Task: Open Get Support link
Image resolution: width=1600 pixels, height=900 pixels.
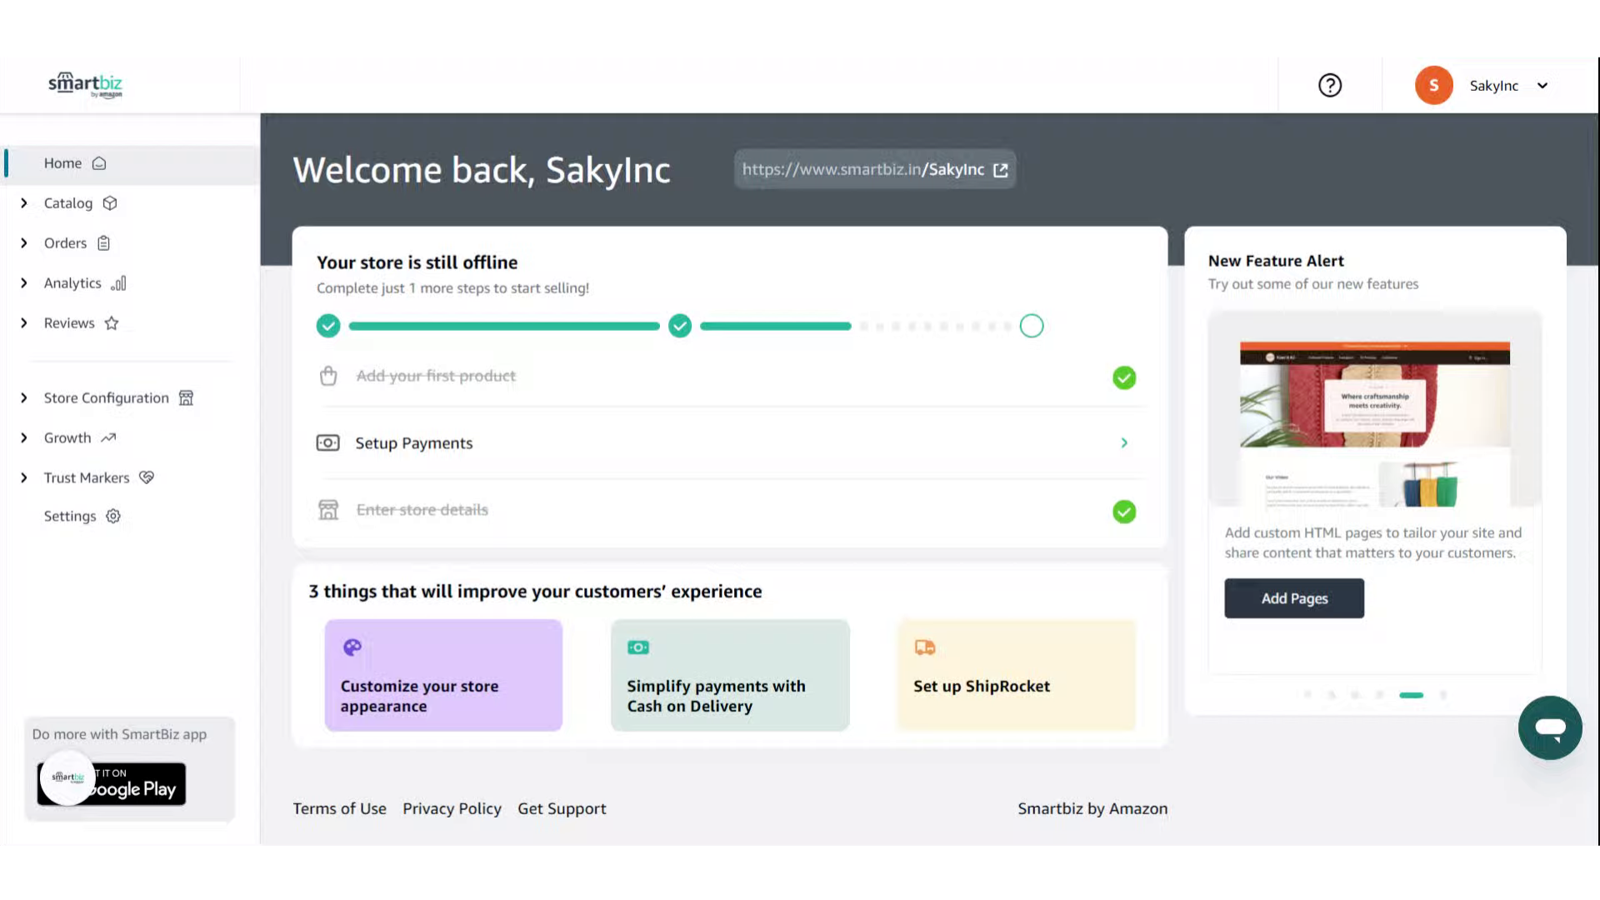Action: pos(562,808)
